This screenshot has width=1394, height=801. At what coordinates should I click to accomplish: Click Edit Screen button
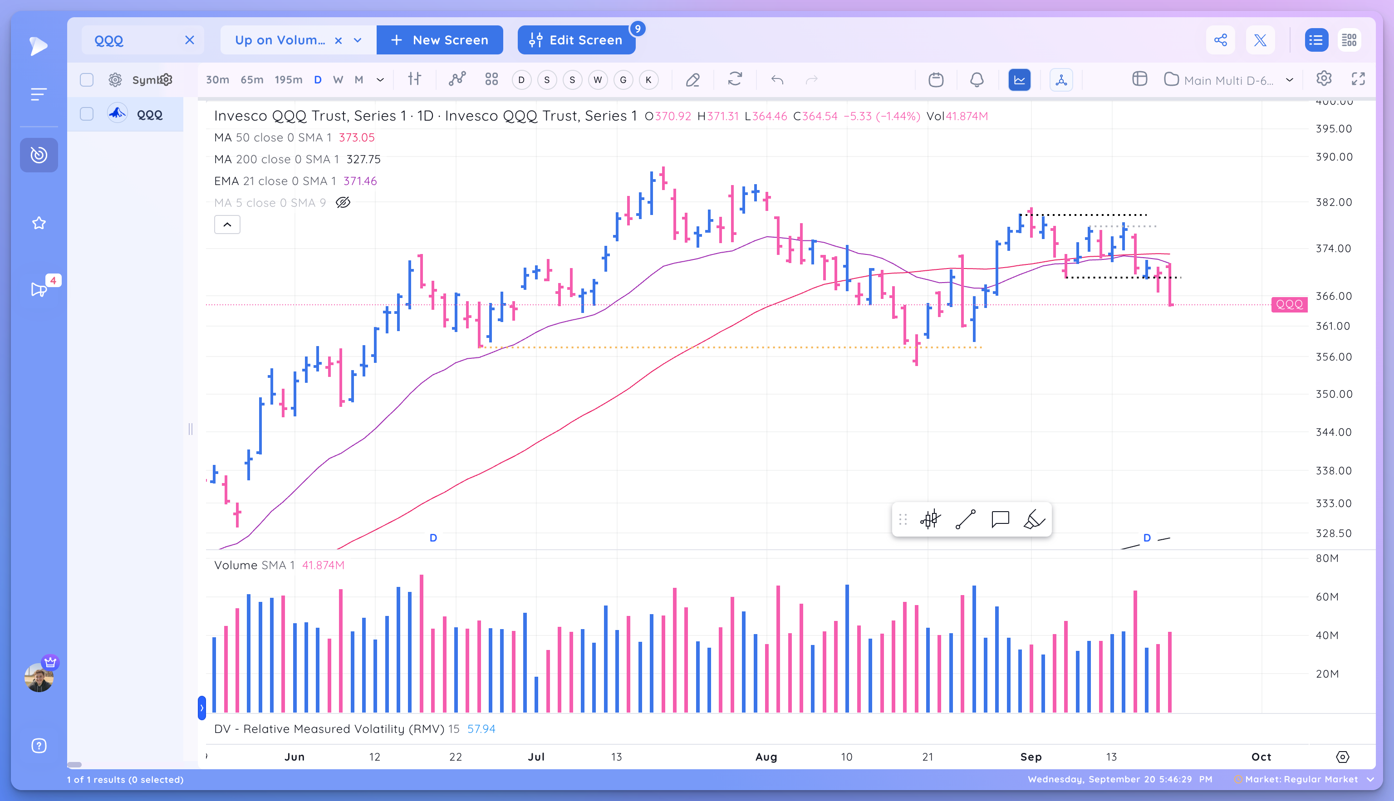tap(576, 40)
